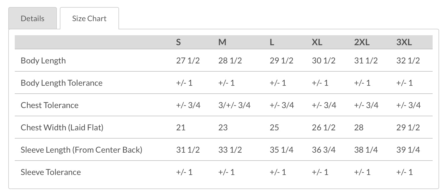Click the Chest Tolerance row label
The image size is (445, 192).
coord(50,105)
